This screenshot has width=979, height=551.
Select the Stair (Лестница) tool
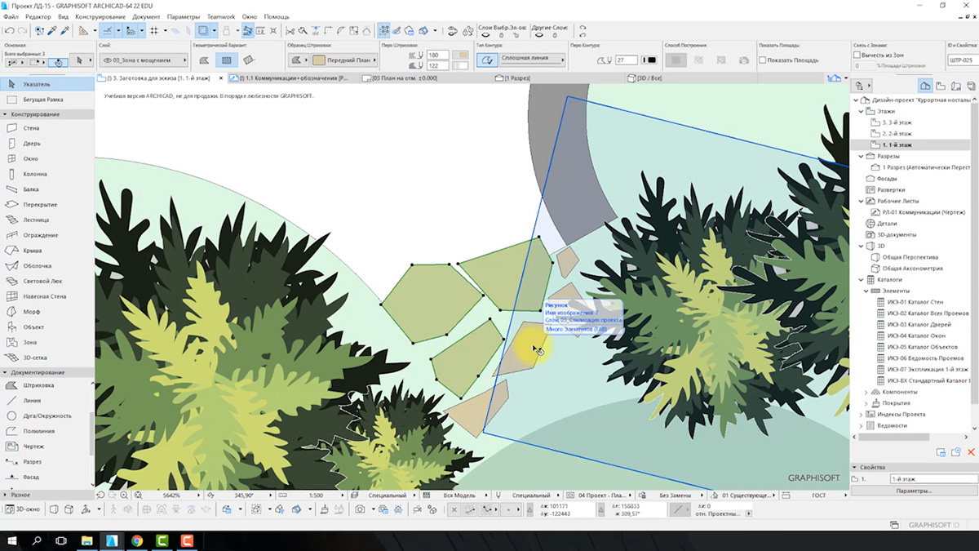[x=35, y=220]
